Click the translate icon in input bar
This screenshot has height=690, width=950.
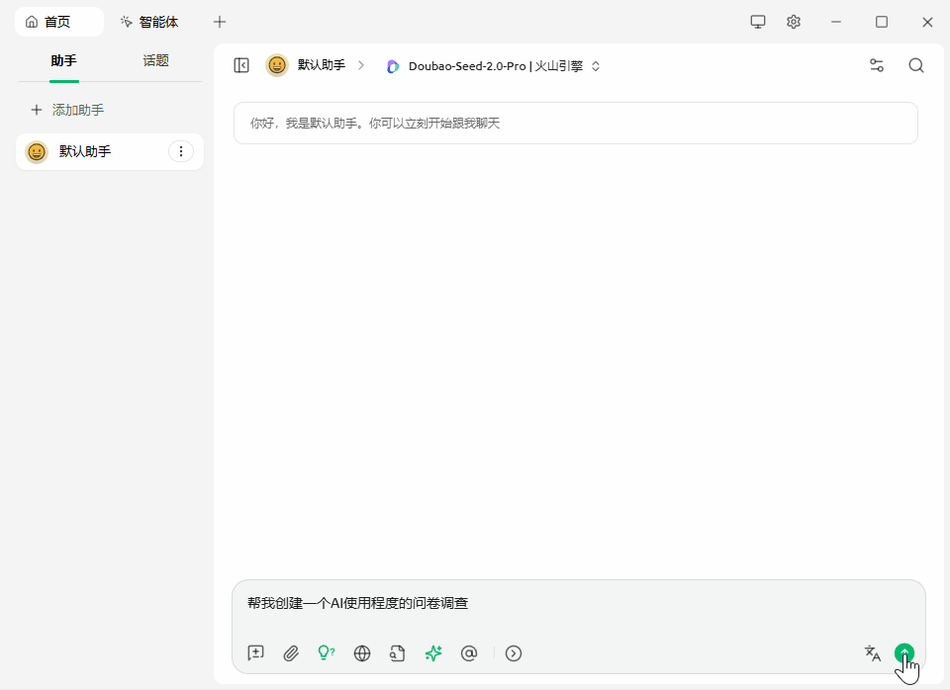[872, 652]
